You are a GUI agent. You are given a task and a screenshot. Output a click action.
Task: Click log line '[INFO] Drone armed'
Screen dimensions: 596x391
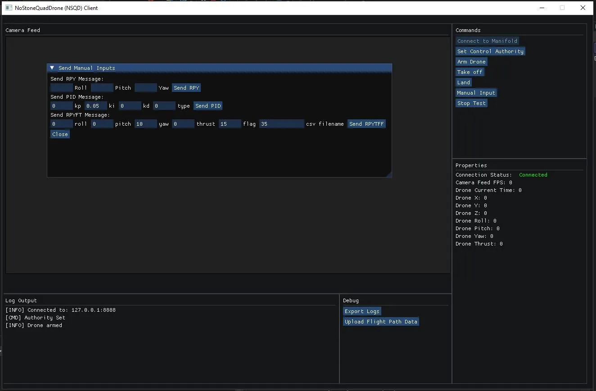coord(34,325)
